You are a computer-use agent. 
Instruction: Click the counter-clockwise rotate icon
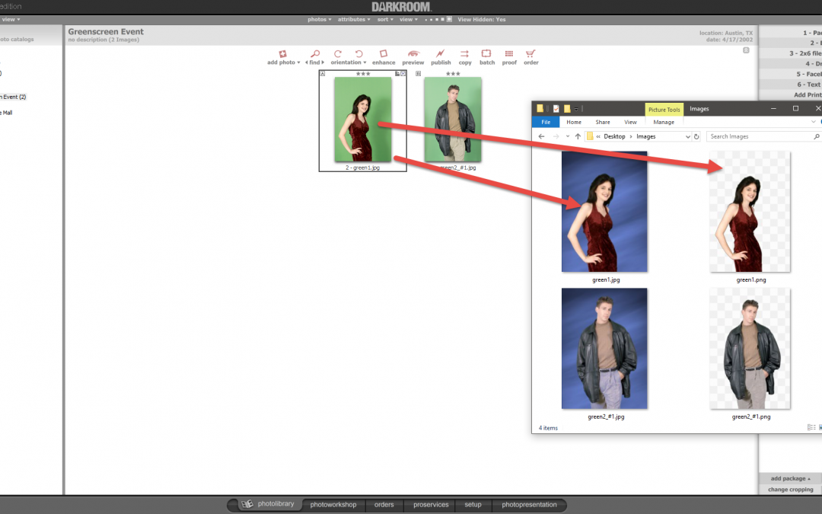pos(359,53)
